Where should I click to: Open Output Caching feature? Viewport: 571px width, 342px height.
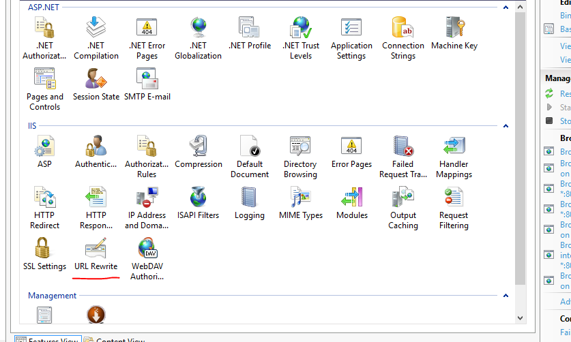[402, 208]
